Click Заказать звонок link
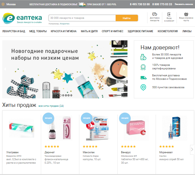Screen dimensions: 195x175 click(184, 4)
